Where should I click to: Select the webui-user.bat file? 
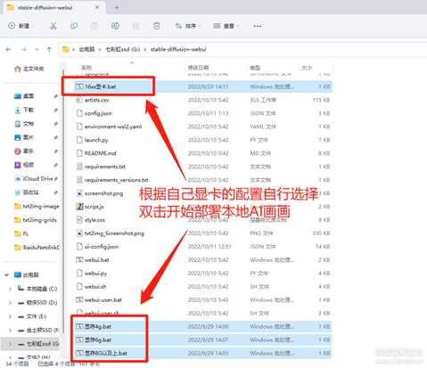click(202, 300)
